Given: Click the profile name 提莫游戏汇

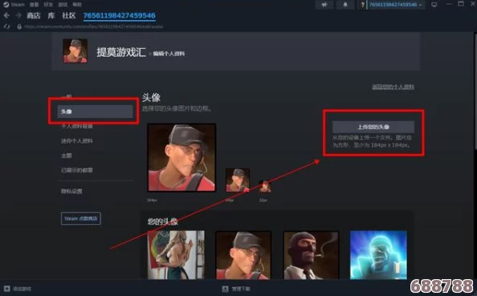Looking at the screenshot, I should 121,52.
